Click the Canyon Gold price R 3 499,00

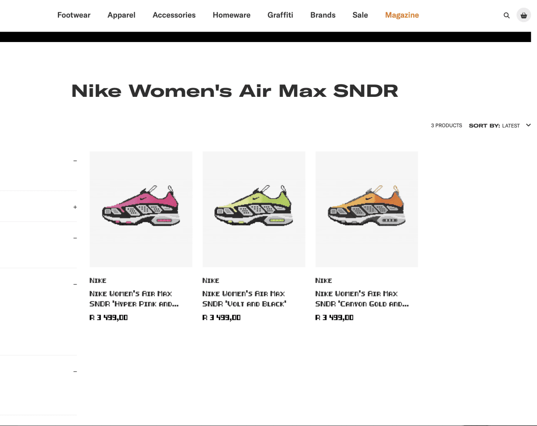click(334, 318)
